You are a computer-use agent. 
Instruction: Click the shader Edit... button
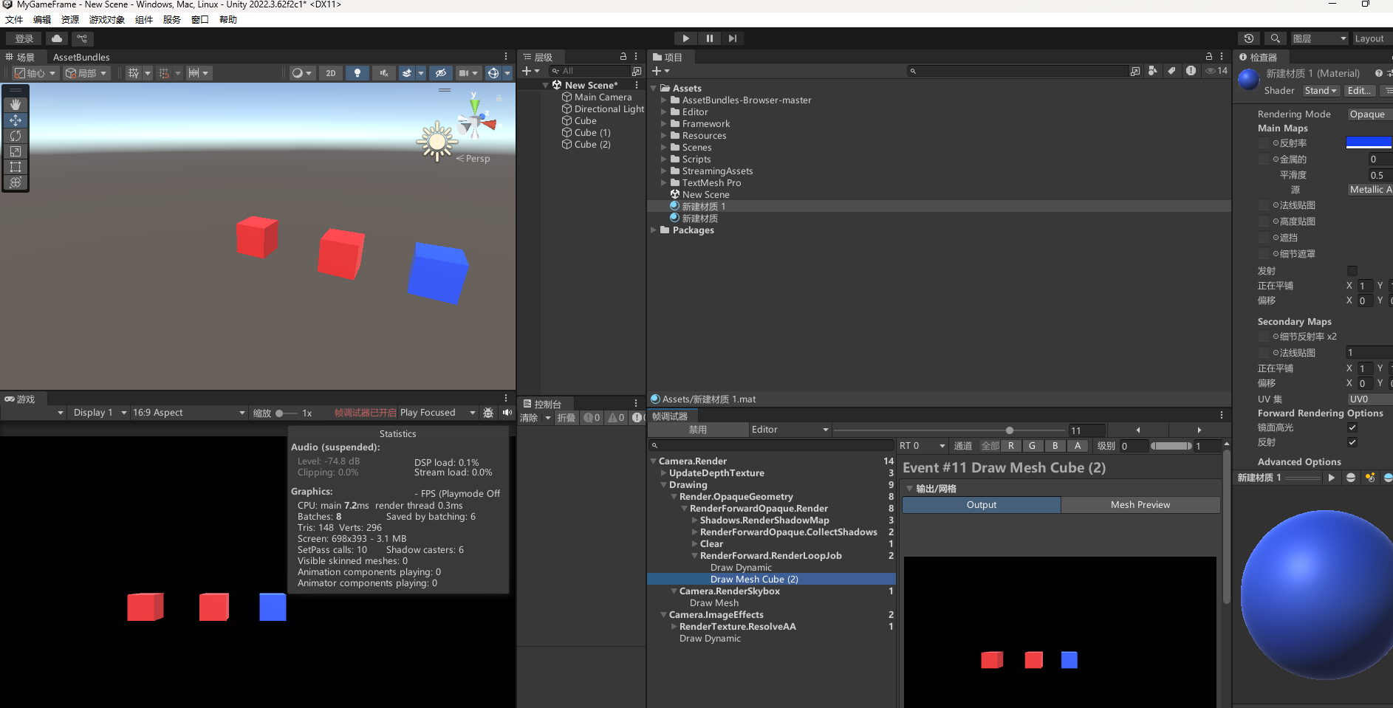point(1360,91)
